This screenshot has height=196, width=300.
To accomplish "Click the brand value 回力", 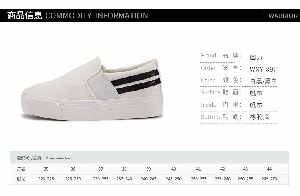I will pos(256,57).
